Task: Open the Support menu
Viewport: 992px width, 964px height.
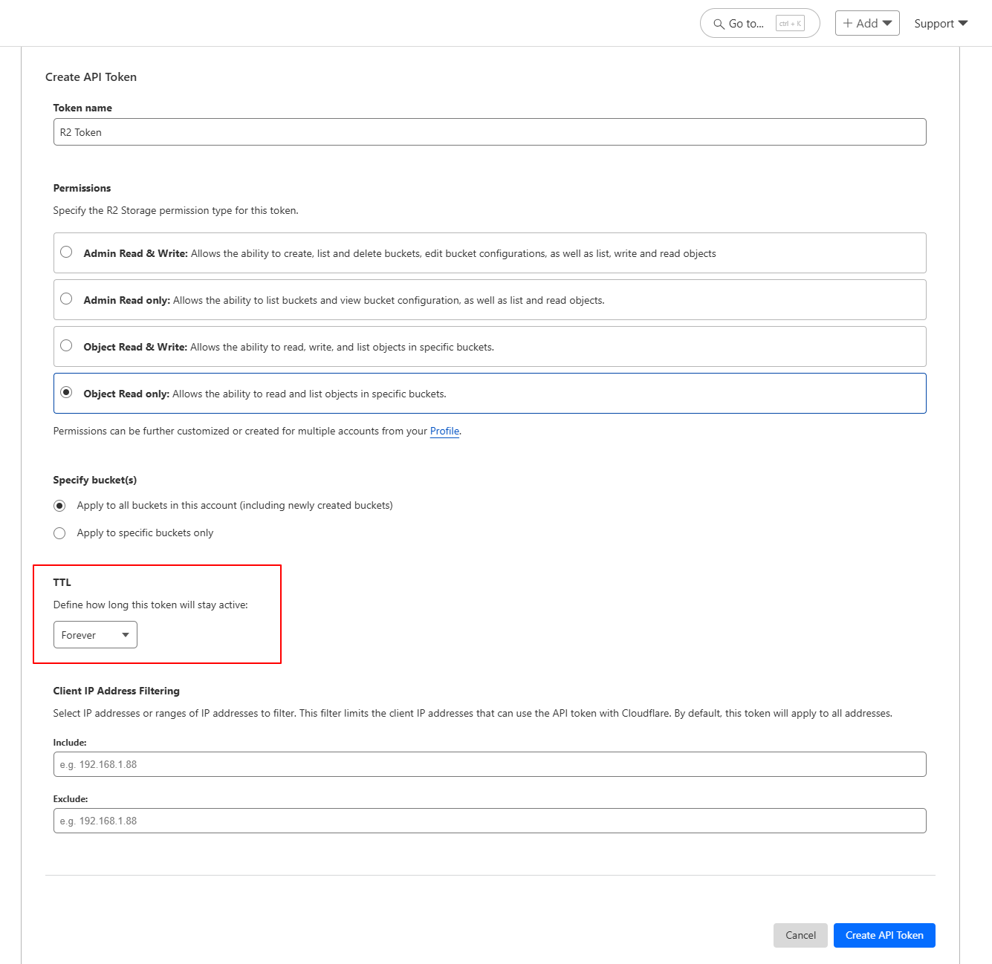Action: pos(934,24)
